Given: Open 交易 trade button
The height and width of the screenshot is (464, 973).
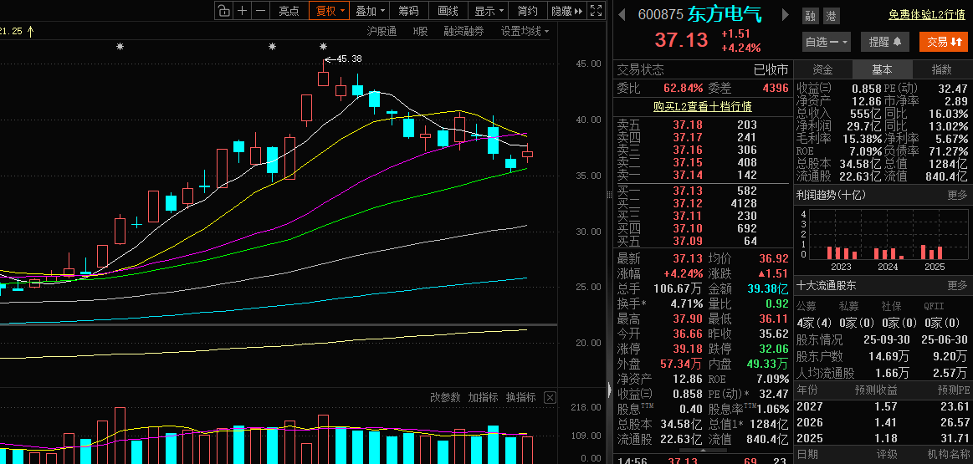Looking at the screenshot, I should (x=943, y=42).
